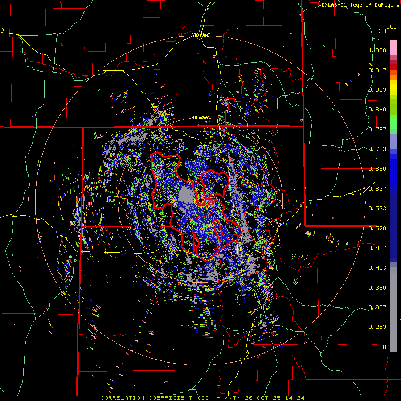The image size is (401, 401).
Task: Click the red segment of the color bar
Action: coord(393,66)
